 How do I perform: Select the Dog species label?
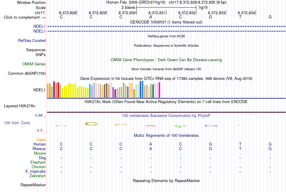click(x=42, y=158)
